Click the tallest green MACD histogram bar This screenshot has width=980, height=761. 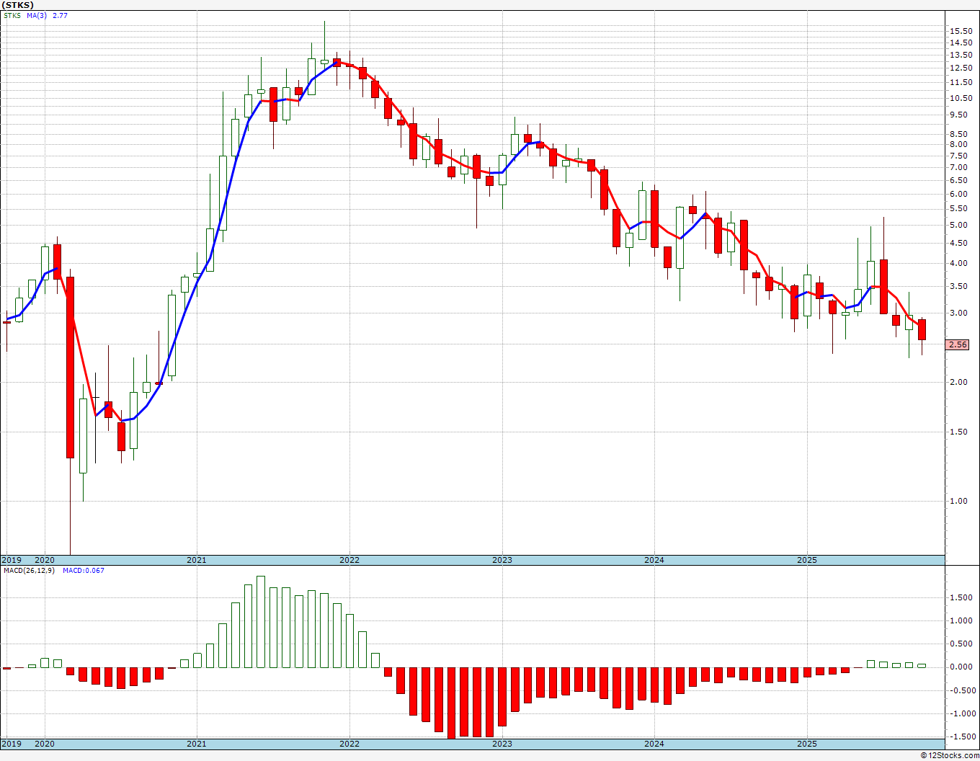261,621
